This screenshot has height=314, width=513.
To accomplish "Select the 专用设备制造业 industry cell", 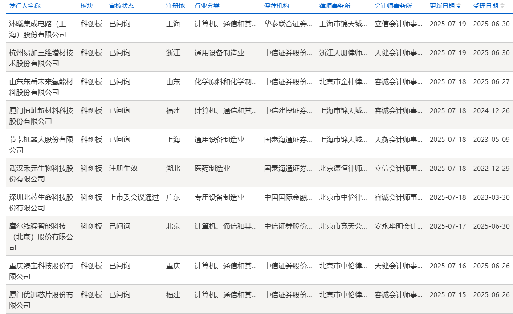I will click(220, 197).
